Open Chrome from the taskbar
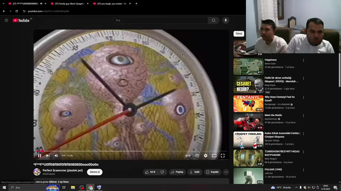Image resolution: width=341 pixels, height=191 pixels. 91,188
